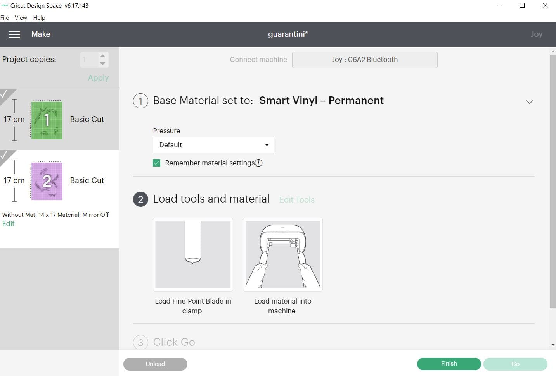Viewport: 556px width, 376px height.
Task: Click the Smart Vinyl – Permanent material name
Action: pos(321,101)
